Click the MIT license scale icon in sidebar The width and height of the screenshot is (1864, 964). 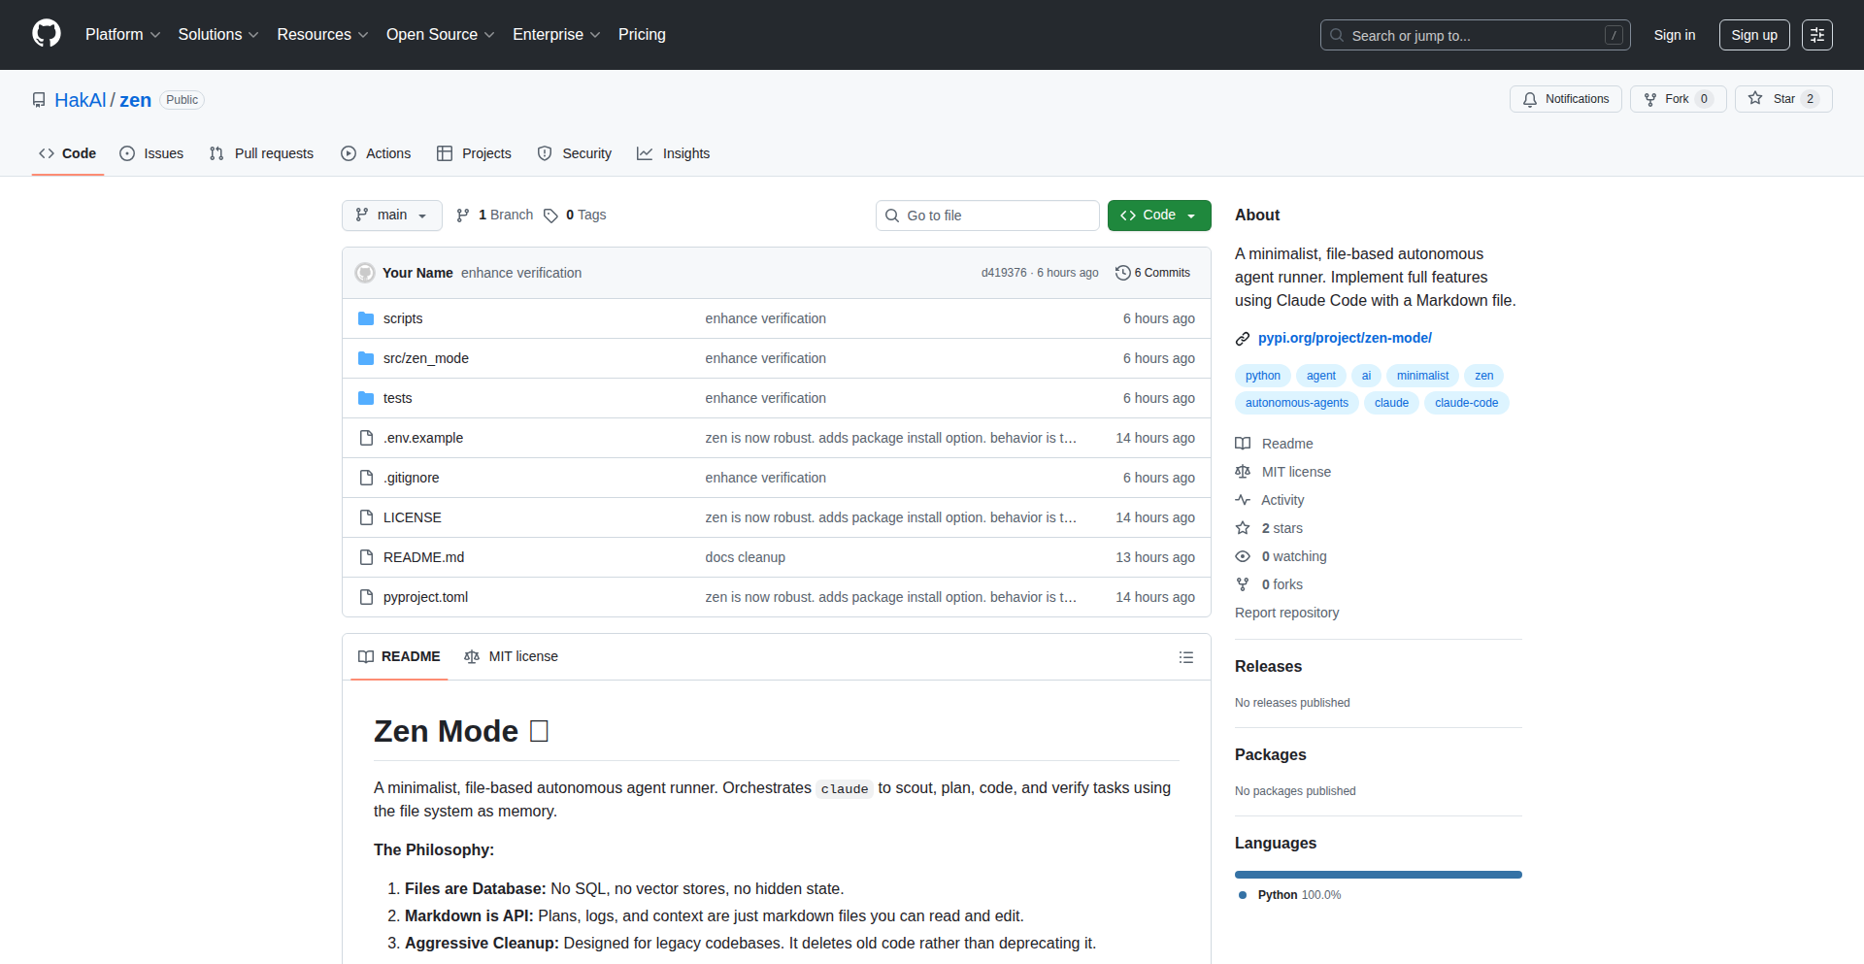[1244, 472]
